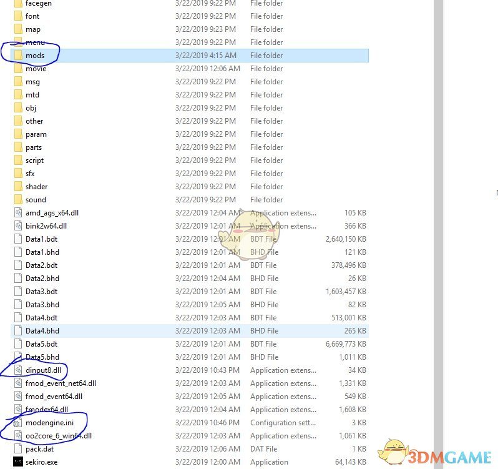Select the fmodex64.dll file name
This screenshot has height=469, width=498.
(x=47, y=409)
